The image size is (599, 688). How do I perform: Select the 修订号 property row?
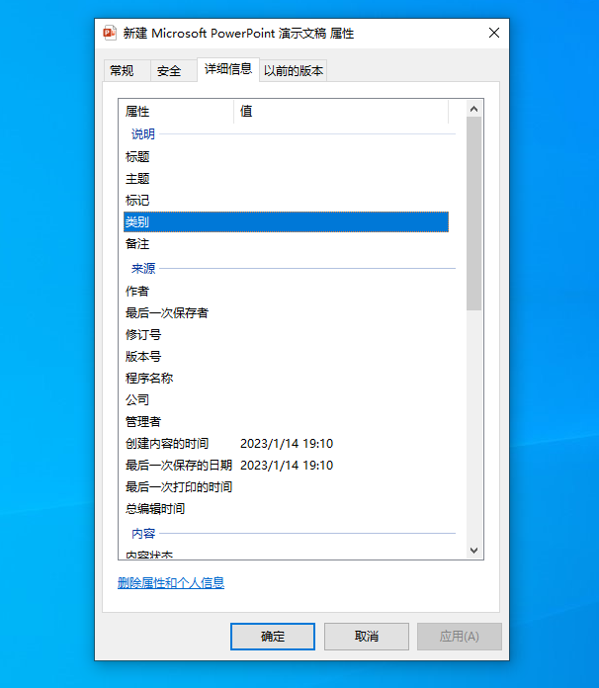286,335
